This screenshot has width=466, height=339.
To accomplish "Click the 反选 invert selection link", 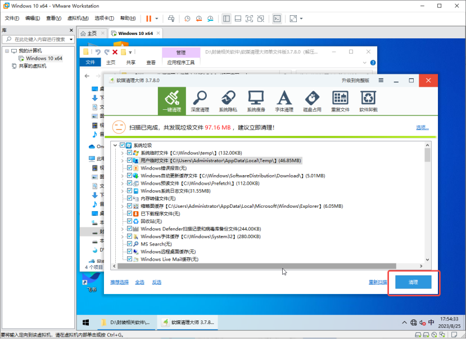I will (x=157, y=282).
